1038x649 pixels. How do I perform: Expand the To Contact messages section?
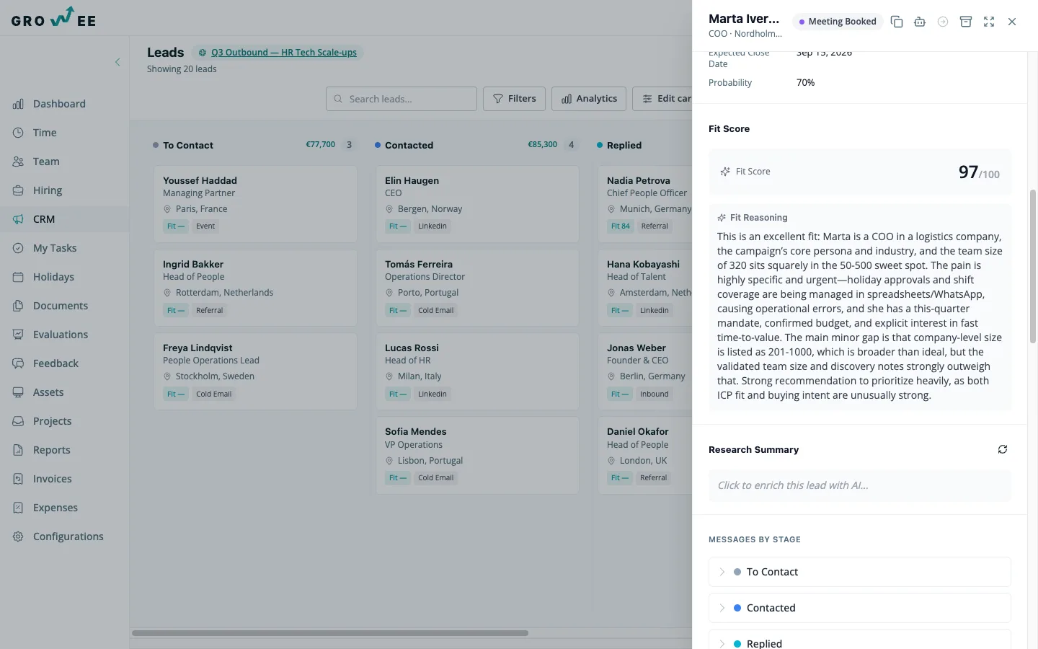coord(859,572)
